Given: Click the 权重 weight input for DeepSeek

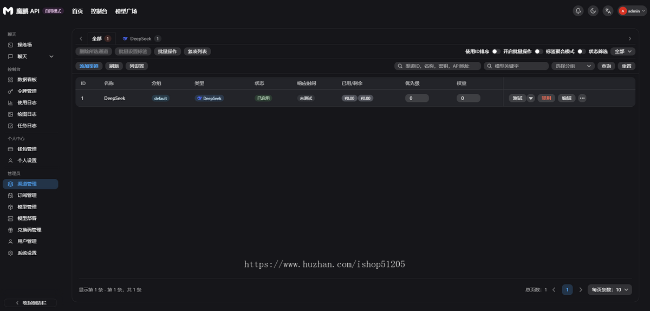Looking at the screenshot, I should 469,98.
